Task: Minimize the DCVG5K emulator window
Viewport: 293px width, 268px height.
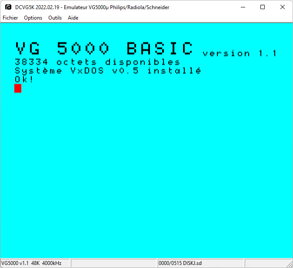Action: tap(243, 7)
